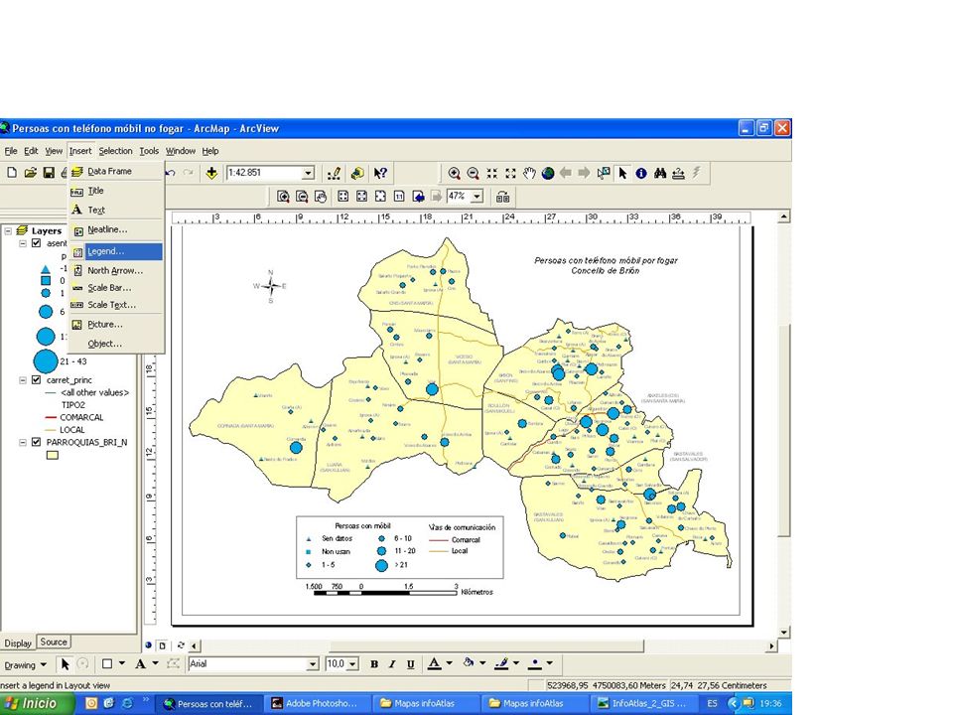Switch to Data View globe button
The image size is (953, 715).
pyautogui.click(x=149, y=645)
